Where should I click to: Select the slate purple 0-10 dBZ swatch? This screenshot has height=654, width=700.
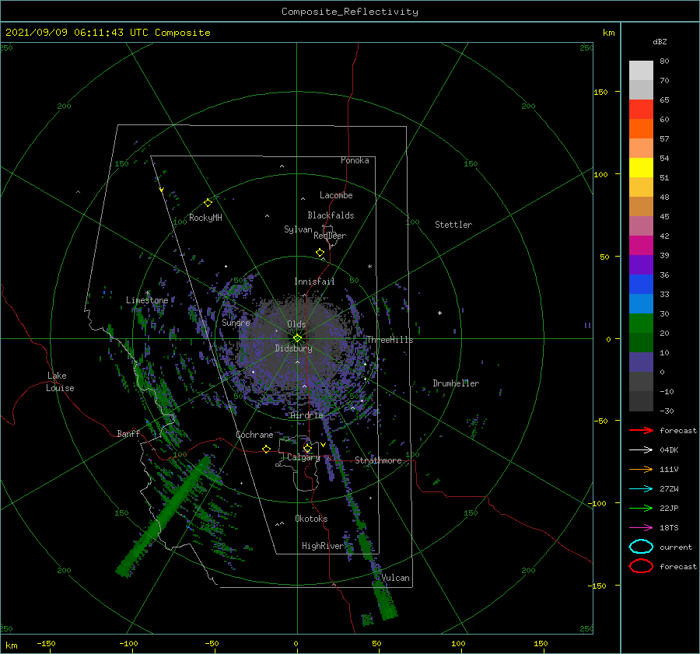coord(641,362)
